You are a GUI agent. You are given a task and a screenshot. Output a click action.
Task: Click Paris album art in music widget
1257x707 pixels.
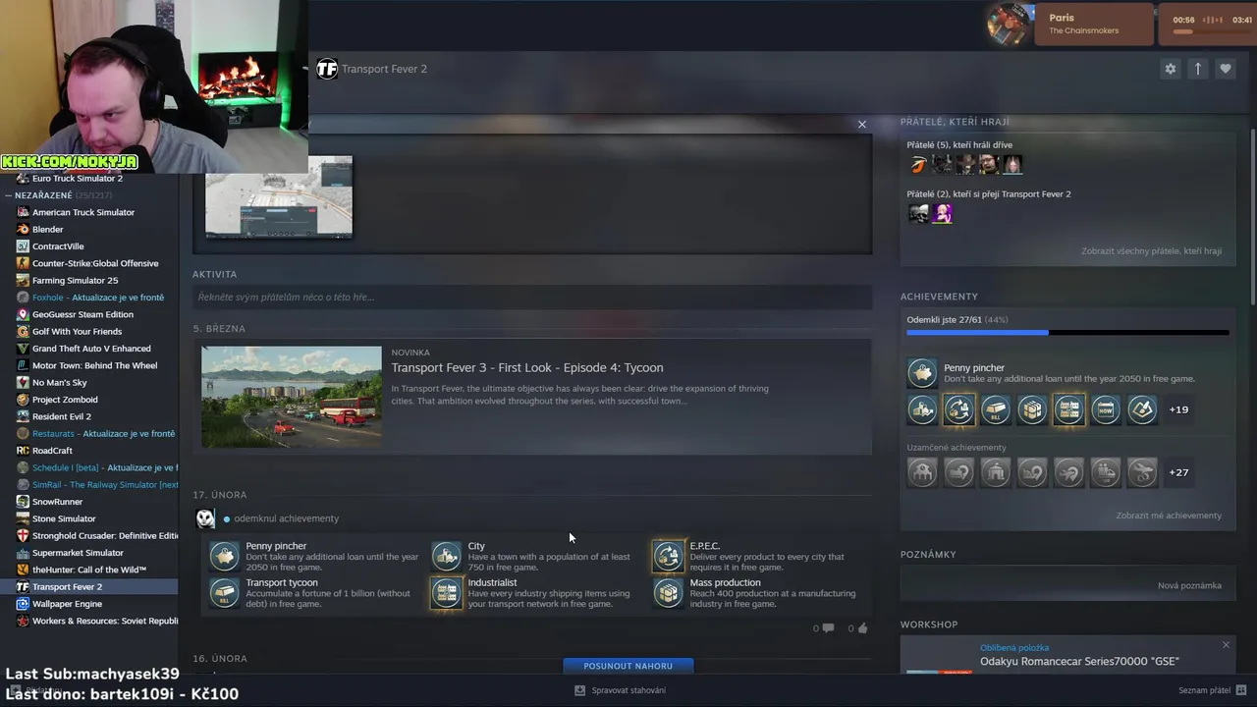pos(1010,24)
